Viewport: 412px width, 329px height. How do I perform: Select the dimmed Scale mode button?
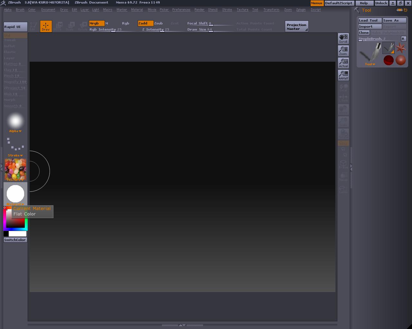point(70,26)
